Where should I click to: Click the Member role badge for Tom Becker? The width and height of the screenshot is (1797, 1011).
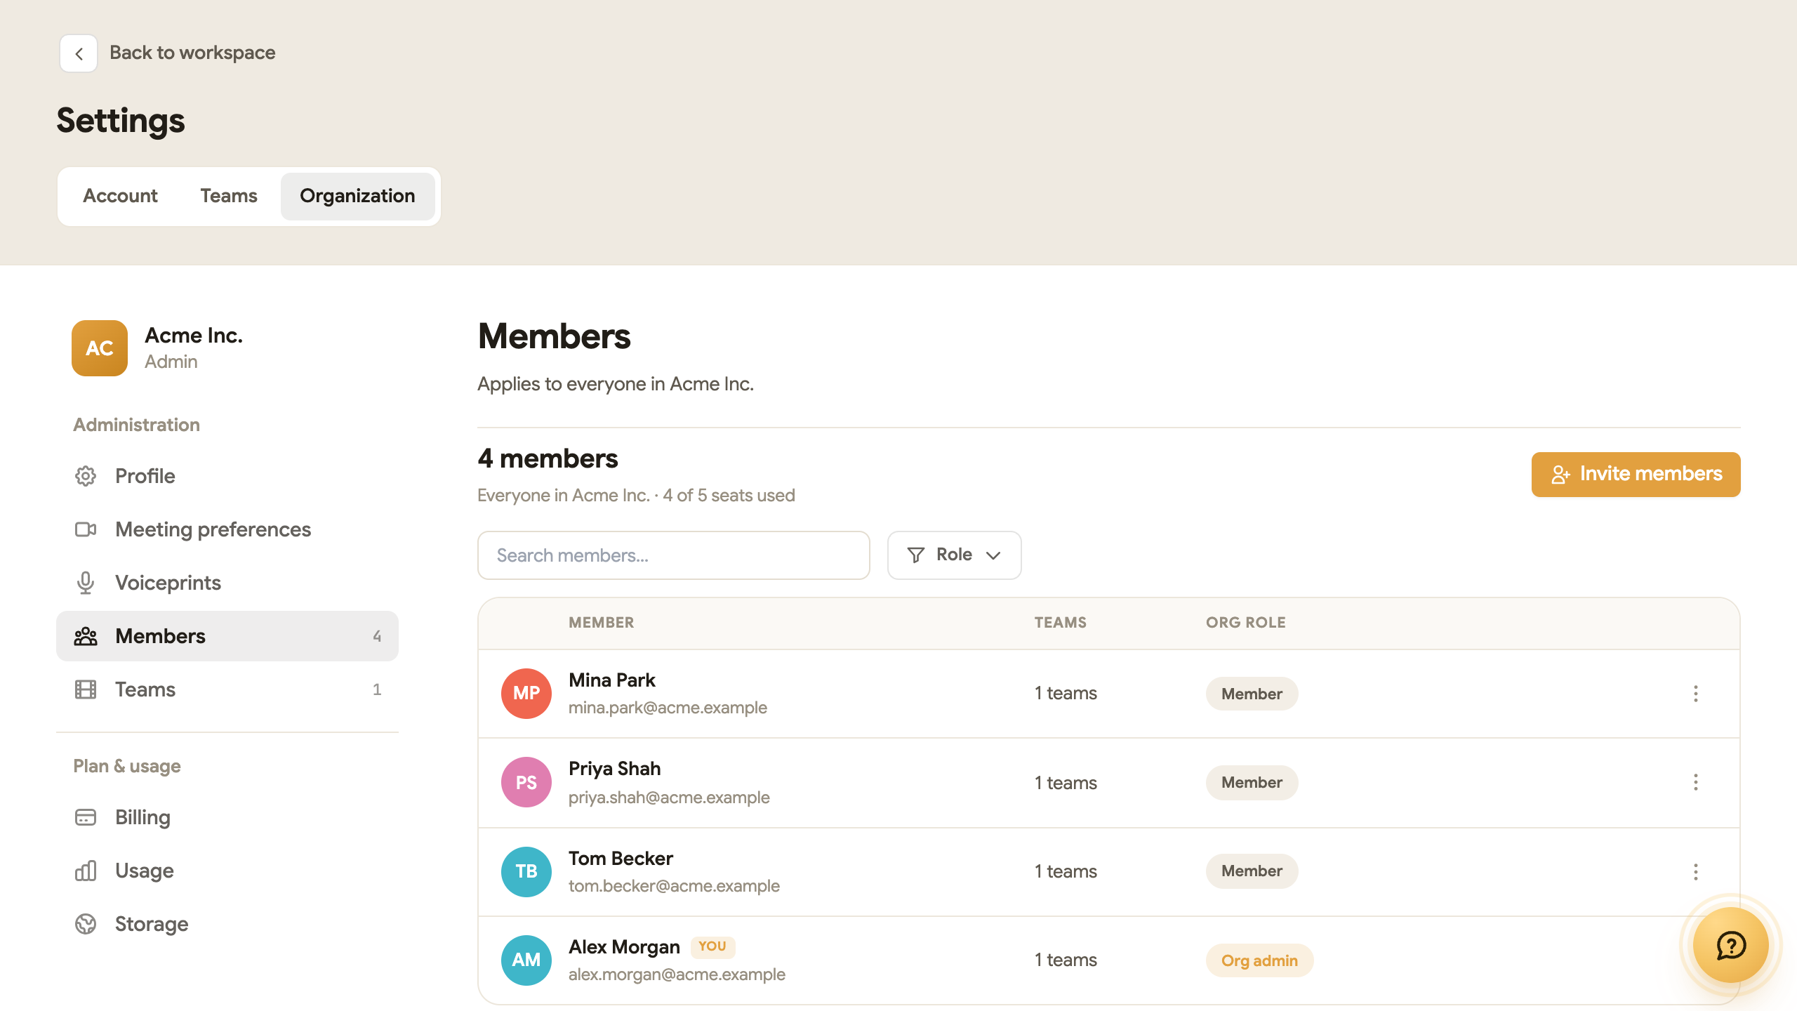(x=1252, y=871)
